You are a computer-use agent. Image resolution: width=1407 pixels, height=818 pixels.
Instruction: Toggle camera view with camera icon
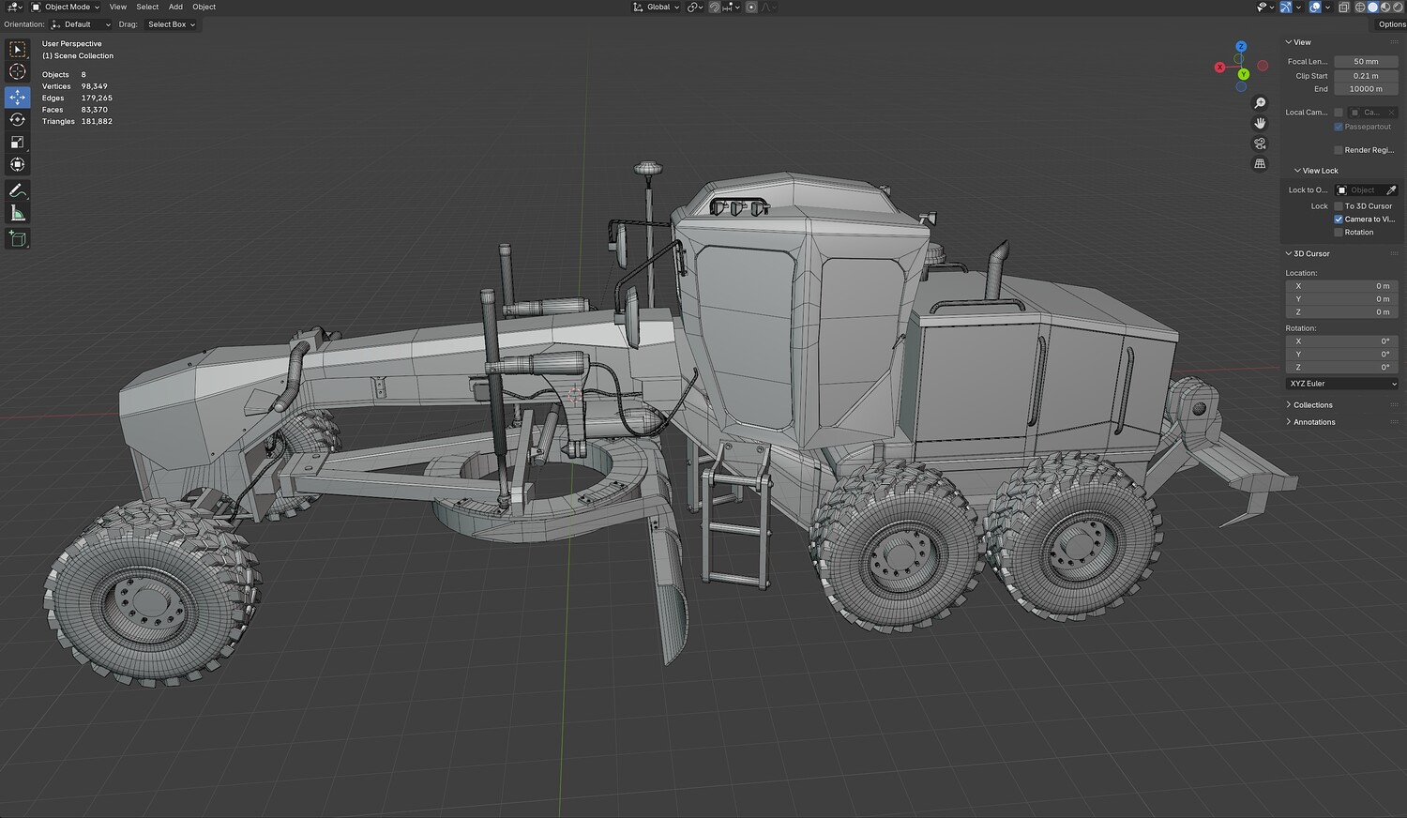(x=1260, y=144)
